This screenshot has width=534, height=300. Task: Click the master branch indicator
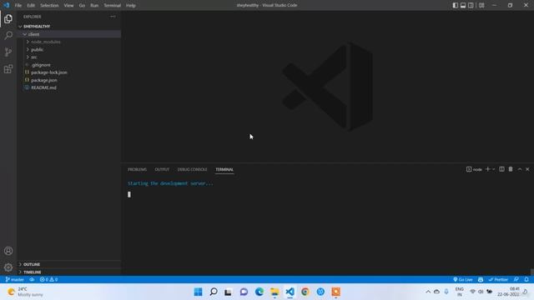coord(15,279)
